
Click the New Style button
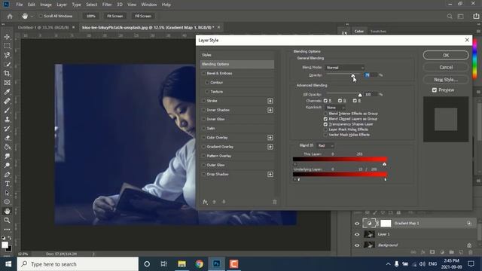click(x=446, y=80)
